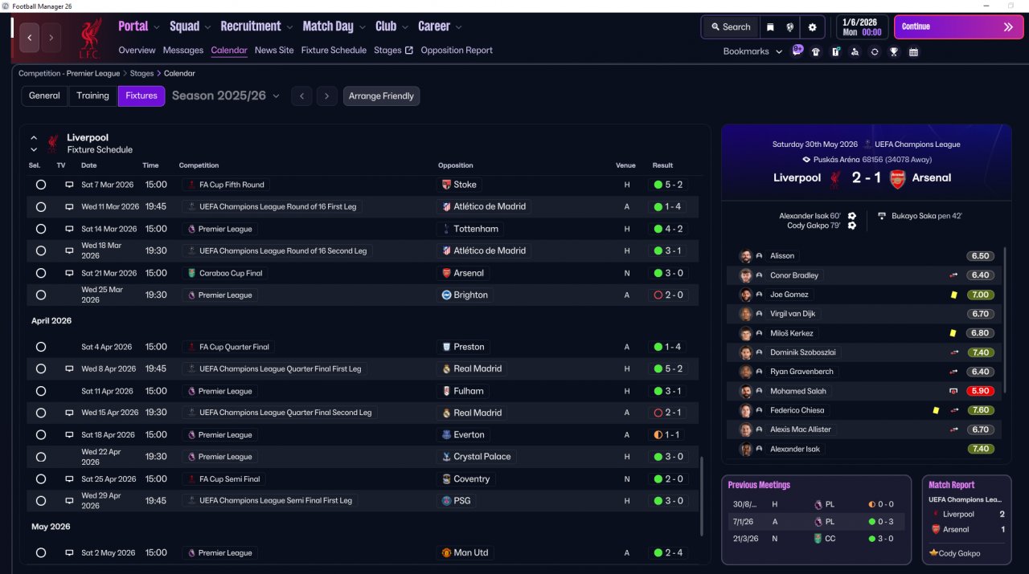Select the Stoke FA Cup fixture radio
Screen dimensions: 1029x574
click(41, 185)
